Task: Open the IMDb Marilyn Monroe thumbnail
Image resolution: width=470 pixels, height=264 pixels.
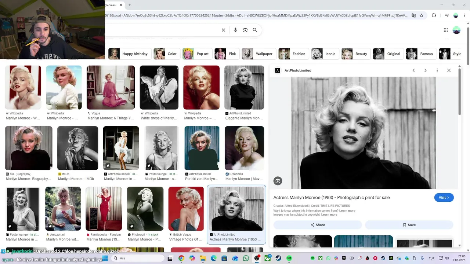Action: tap(77, 148)
